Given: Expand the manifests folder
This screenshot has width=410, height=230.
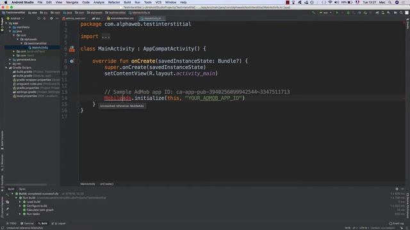Looking at the screenshot, I should pos(10,27).
